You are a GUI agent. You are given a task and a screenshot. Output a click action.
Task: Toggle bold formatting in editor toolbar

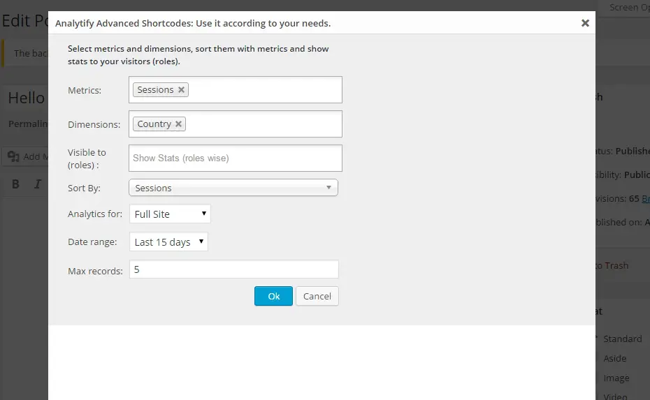coord(16,184)
